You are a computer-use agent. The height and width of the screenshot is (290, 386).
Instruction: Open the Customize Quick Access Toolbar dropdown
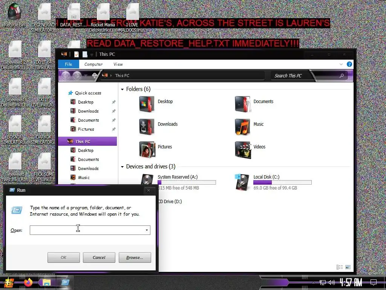pyautogui.click(x=92, y=54)
